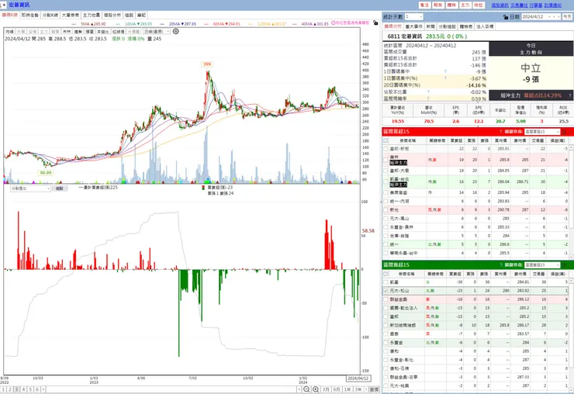The height and width of the screenshot is (394, 574).
Task: Select chart layout page 4
Action: click(x=23, y=389)
